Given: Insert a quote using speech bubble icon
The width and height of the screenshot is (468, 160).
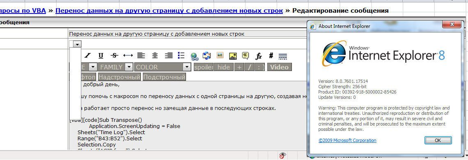Looking at the screenshot, I should coord(245,55).
